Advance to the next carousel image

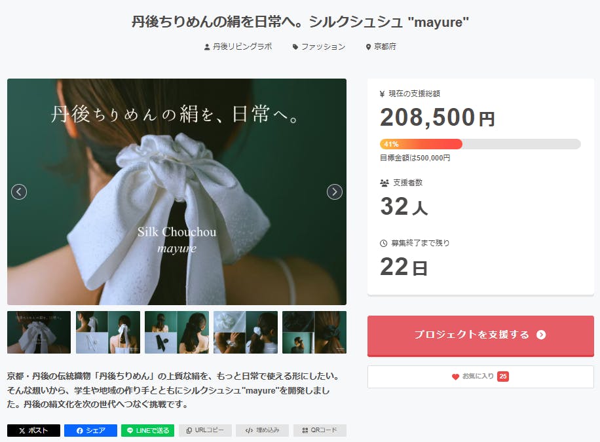[x=335, y=192]
